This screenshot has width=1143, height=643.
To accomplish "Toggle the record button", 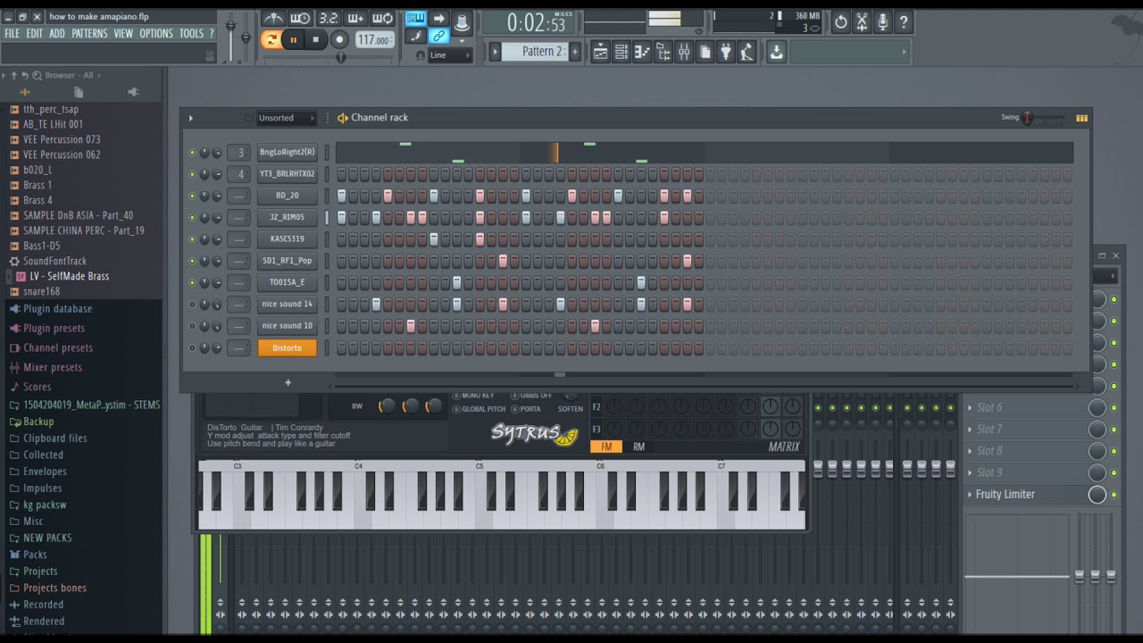I will pyautogui.click(x=339, y=39).
